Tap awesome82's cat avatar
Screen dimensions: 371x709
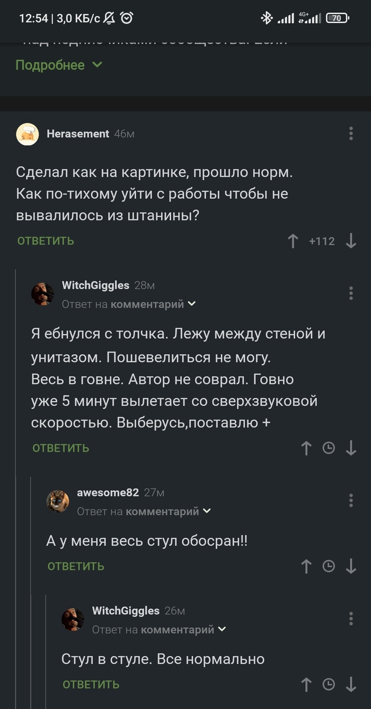tap(58, 501)
